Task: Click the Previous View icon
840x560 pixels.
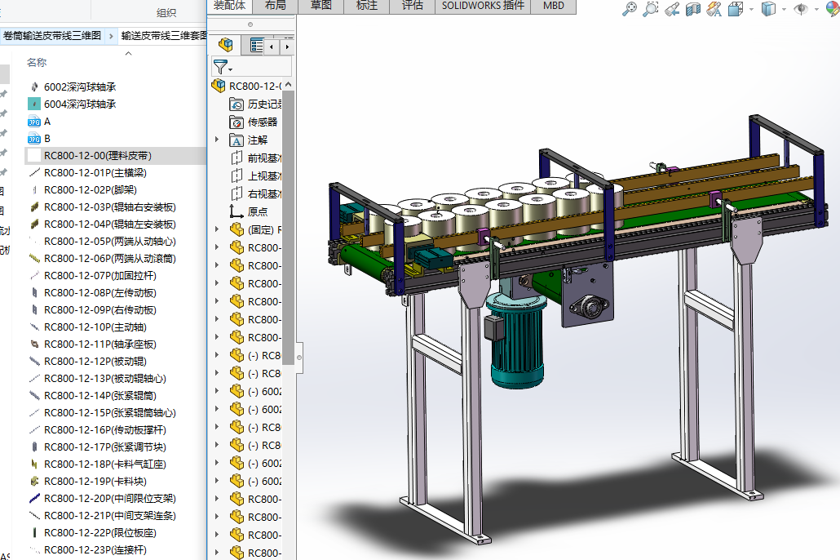Action: coord(672,9)
